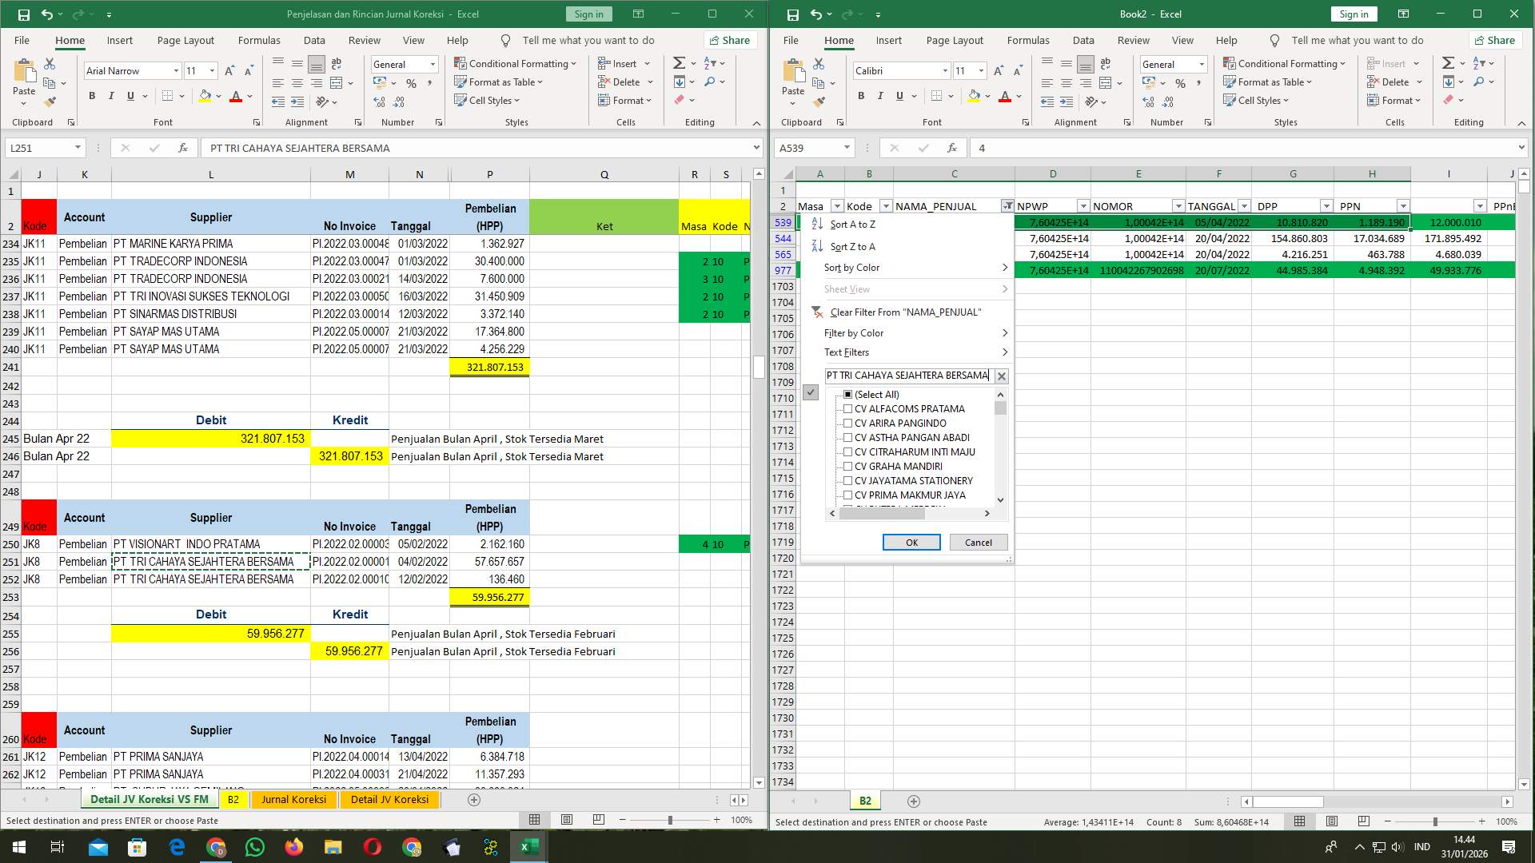The image size is (1535, 863).
Task: Uncheck Select All in the filter list
Action: pos(847,394)
